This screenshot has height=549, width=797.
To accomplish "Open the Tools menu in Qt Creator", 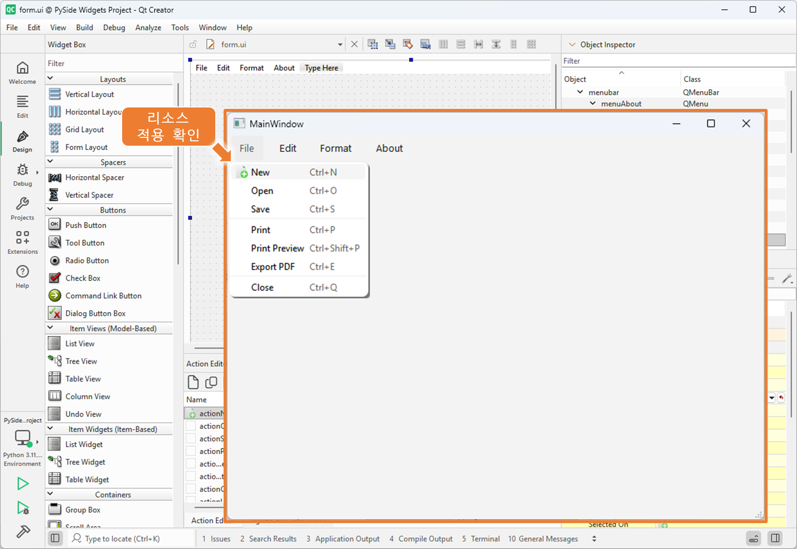I will (x=180, y=27).
